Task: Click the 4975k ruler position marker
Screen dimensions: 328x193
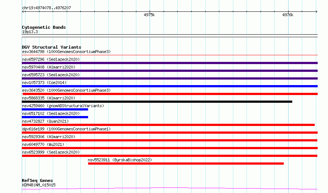Action: pyautogui.click(x=149, y=15)
